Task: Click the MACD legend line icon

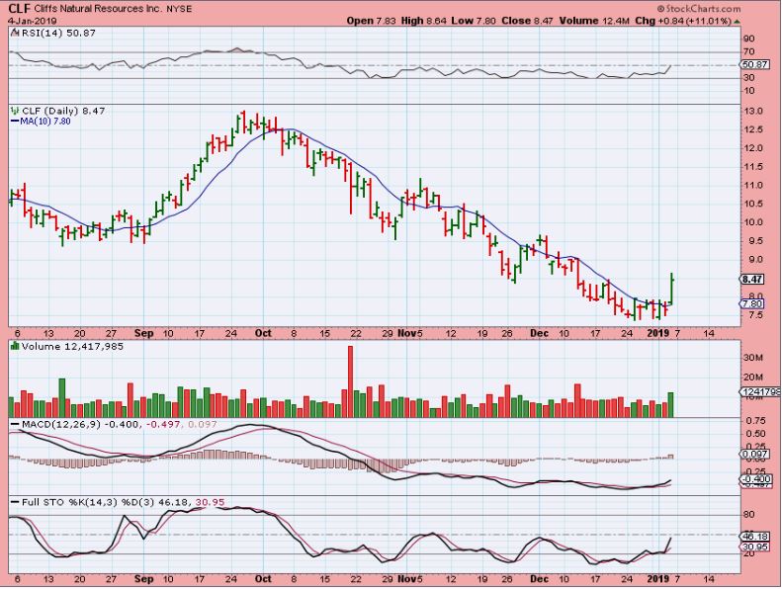Action: click(x=16, y=424)
